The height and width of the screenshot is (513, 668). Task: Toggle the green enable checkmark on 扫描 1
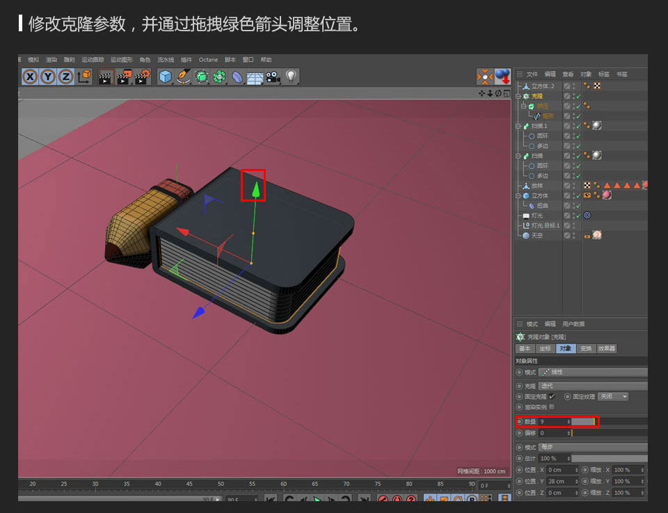[x=577, y=124]
